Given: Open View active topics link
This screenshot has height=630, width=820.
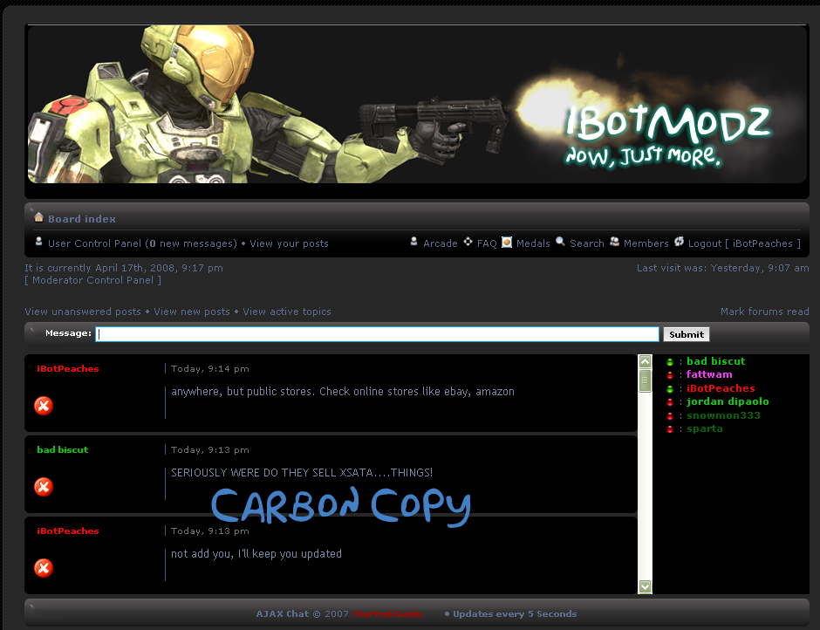Looking at the screenshot, I should 287,312.
